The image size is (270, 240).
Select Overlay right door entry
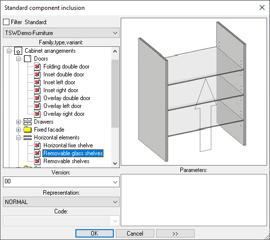pos(64,114)
